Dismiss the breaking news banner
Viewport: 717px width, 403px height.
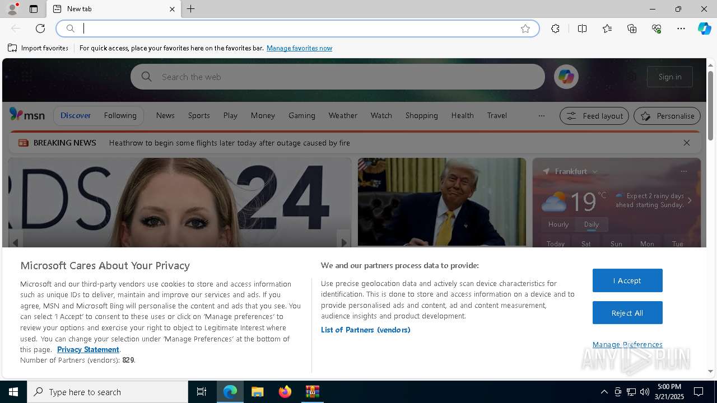[x=686, y=143]
